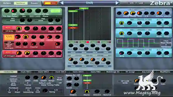Click the envelope Velocity knob
The image size is (173, 97).
tap(167, 13)
